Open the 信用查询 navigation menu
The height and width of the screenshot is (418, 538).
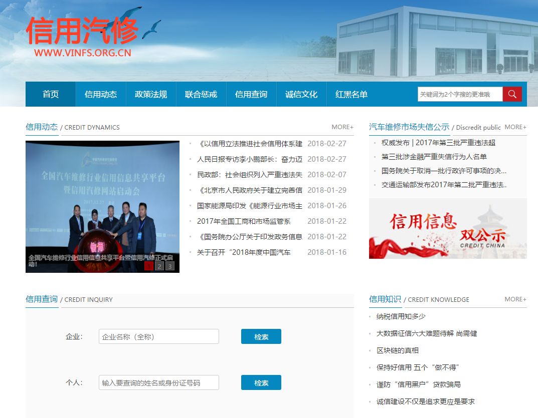[x=251, y=94]
